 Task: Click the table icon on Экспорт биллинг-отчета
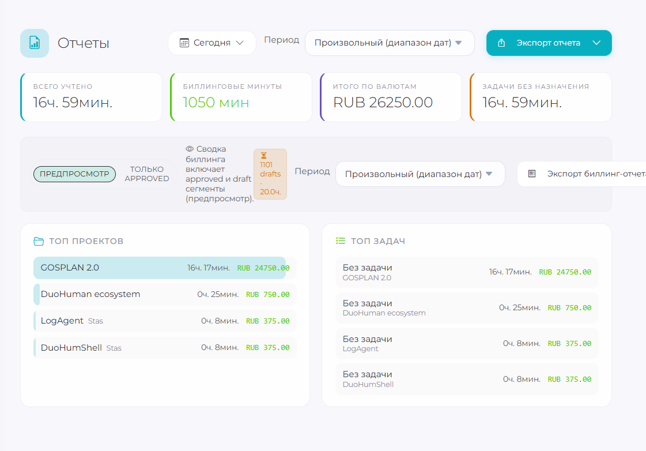click(x=532, y=174)
